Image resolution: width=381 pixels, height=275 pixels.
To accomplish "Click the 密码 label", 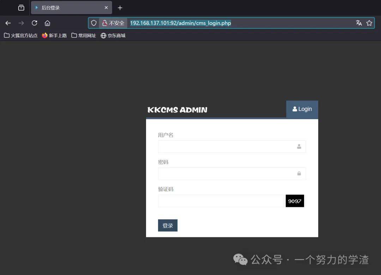I will [163, 162].
